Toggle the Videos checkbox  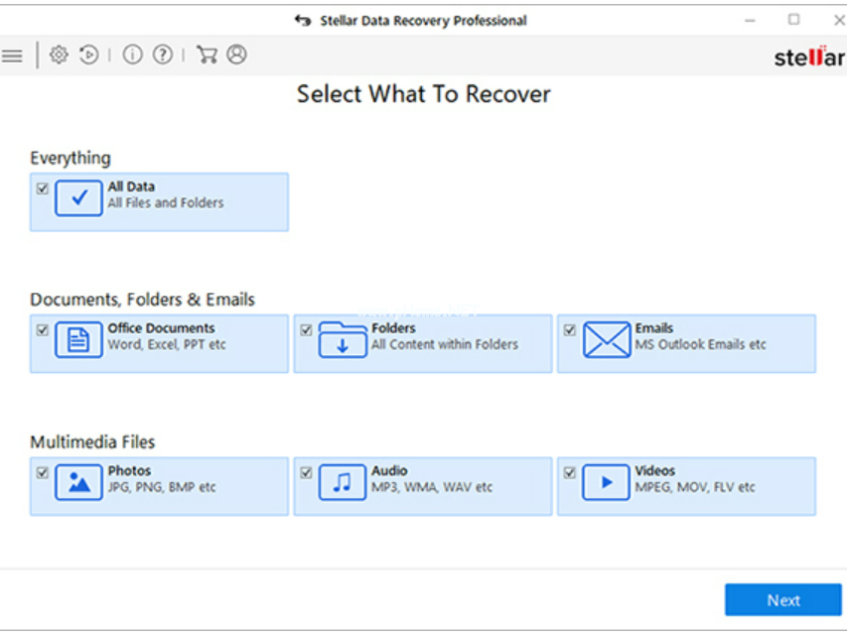coord(569,473)
